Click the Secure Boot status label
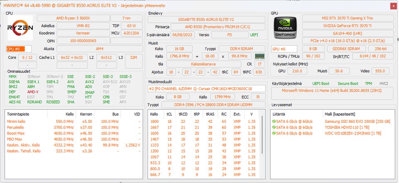This screenshot has width=399, height=183. pyautogui.click(x=348, y=83)
